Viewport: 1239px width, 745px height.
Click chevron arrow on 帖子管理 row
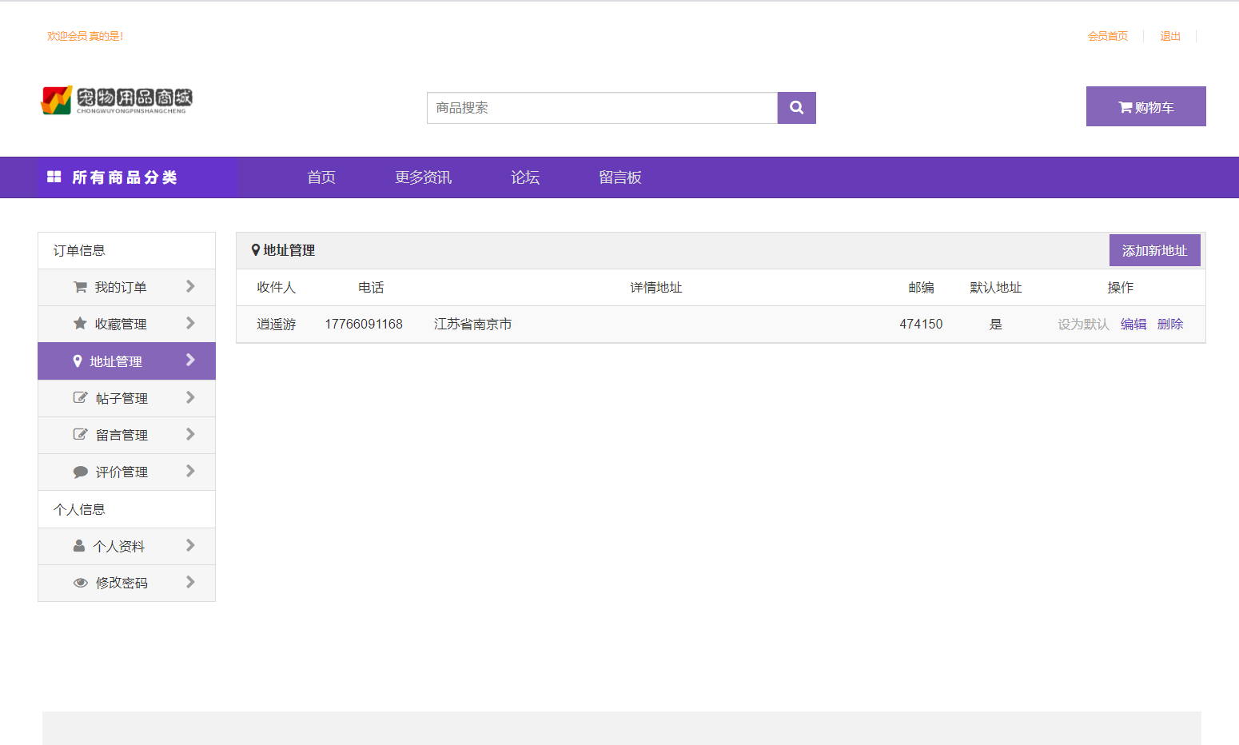tap(190, 397)
